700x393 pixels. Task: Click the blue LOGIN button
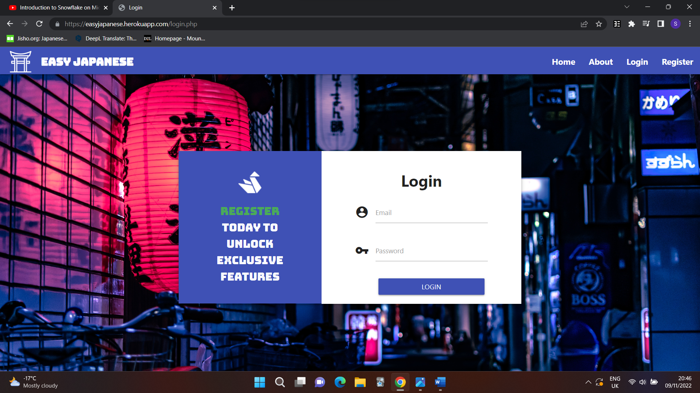coord(431,287)
